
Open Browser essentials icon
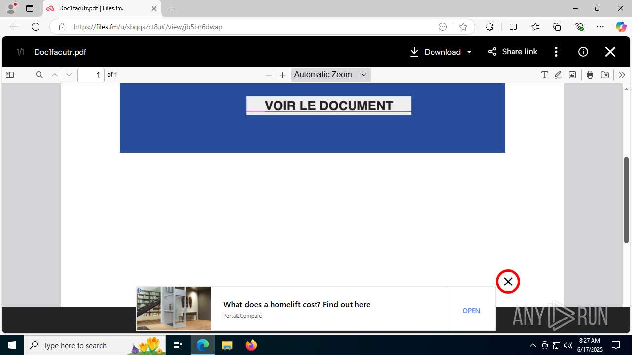click(x=579, y=27)
